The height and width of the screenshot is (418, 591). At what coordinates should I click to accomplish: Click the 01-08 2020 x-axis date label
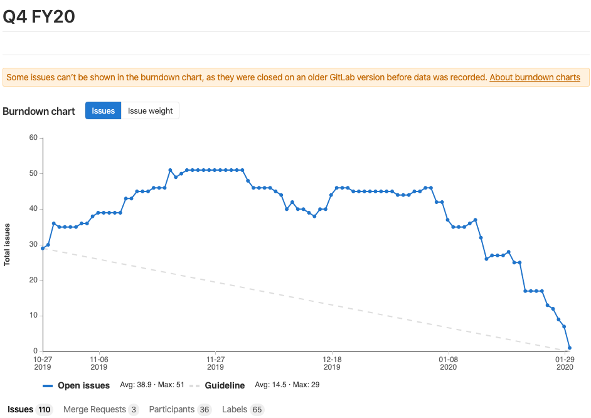pos(448,363)
